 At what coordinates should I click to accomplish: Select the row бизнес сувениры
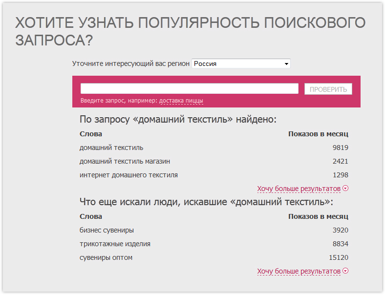pyautogui.click(x=214, y=230)
